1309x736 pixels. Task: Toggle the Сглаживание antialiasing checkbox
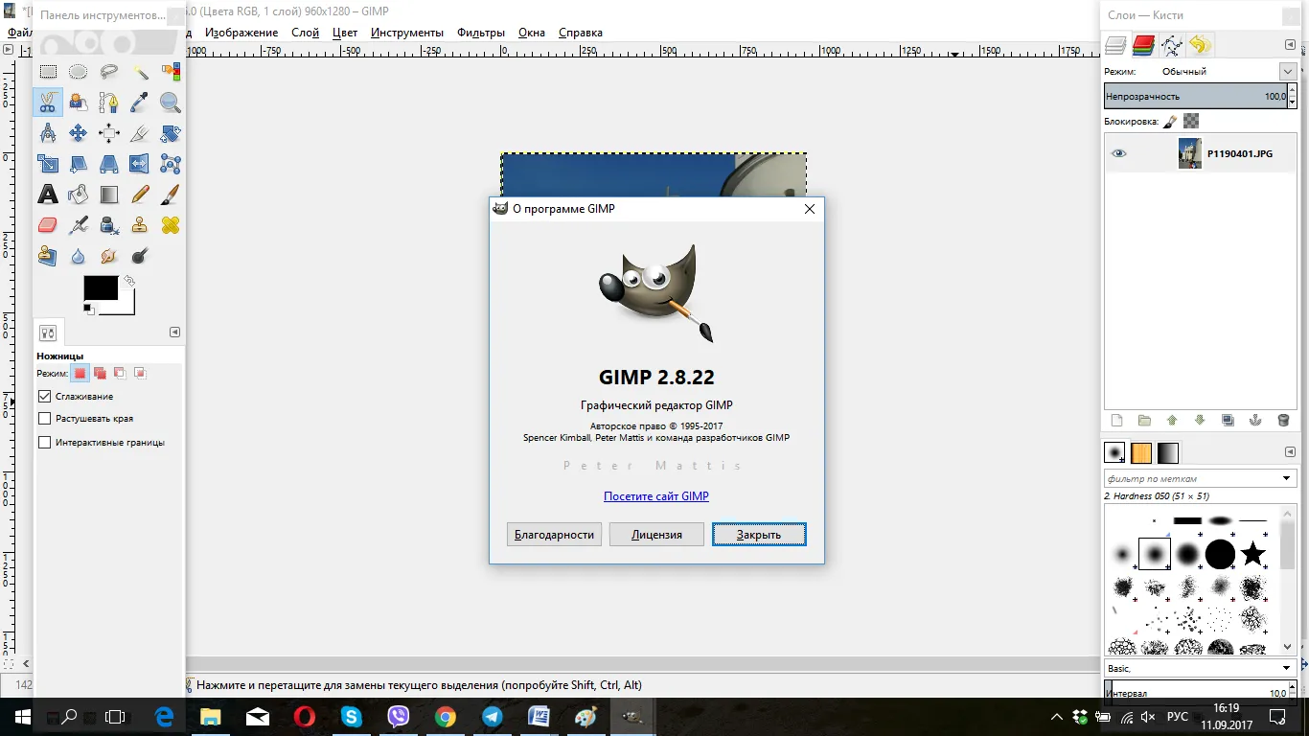coord(44,396)
